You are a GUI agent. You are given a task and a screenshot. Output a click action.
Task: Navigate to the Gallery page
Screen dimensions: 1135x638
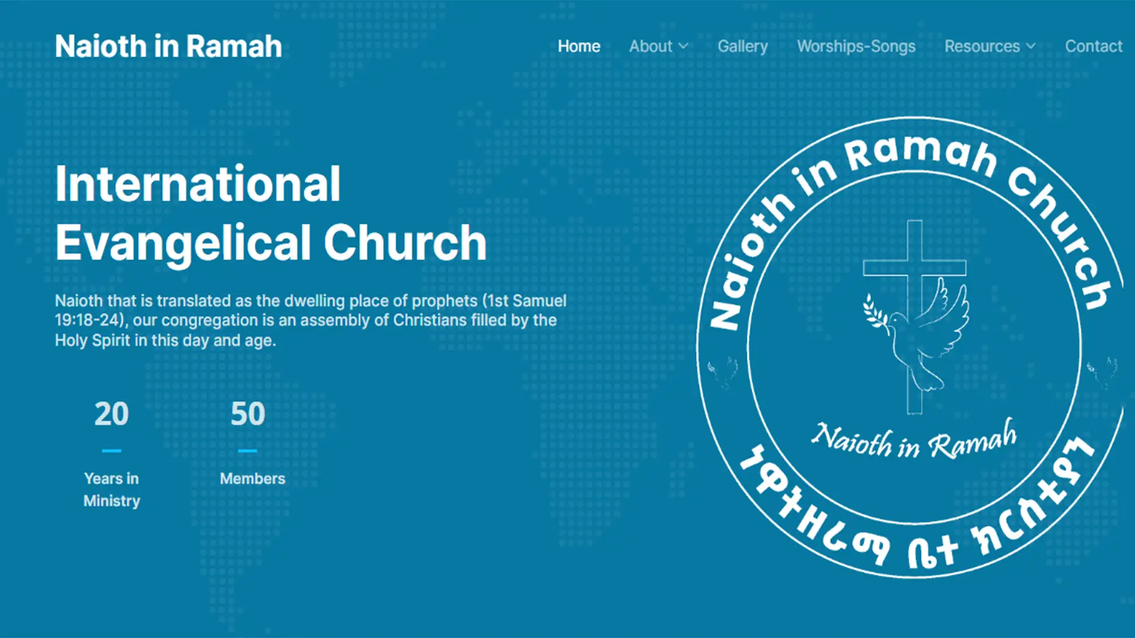[x=742, y=46]
